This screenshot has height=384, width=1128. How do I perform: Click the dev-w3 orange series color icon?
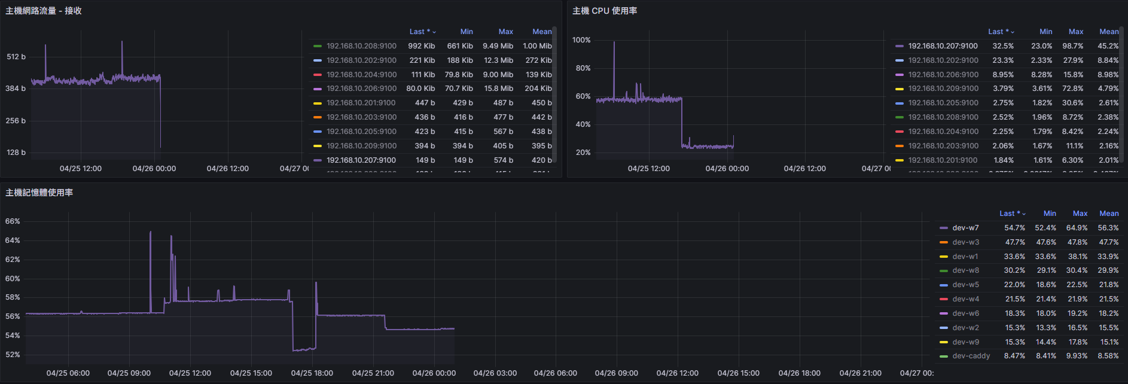pyautogui.click(x=944, y=242)
